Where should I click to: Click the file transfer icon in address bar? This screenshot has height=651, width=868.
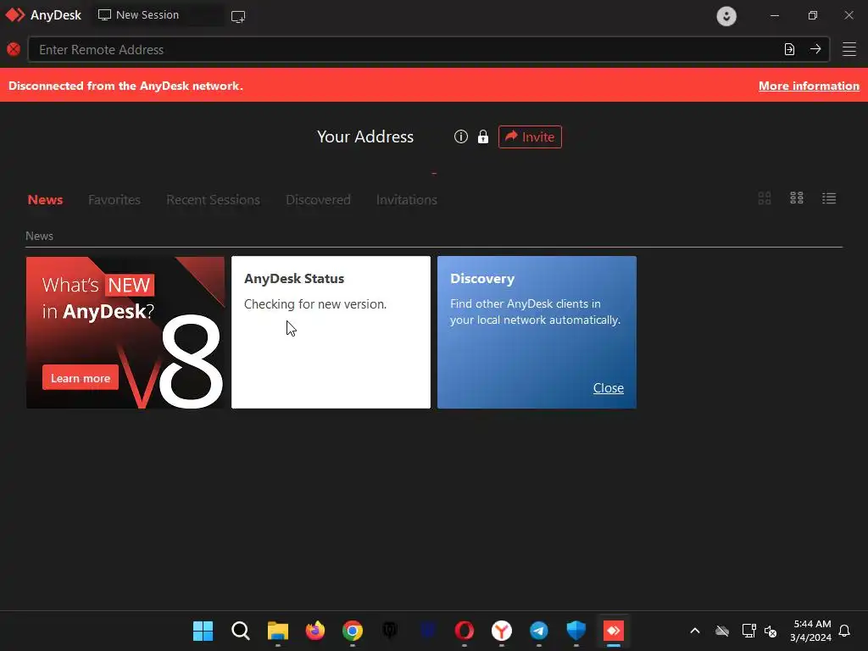789,49
